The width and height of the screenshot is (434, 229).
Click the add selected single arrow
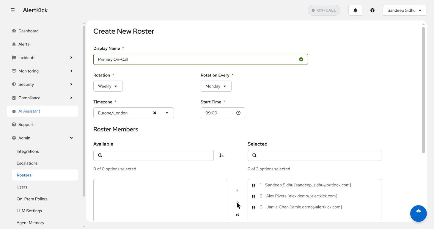tap(237, 191)
